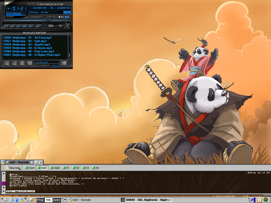This screenshot has width=271, height=203.
Task: Open the MISC OPT. menu button
Action: tap(30, 63)
